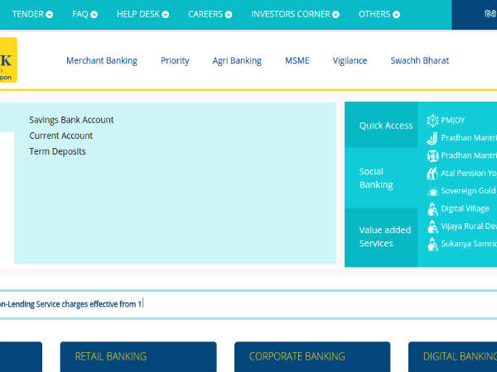Screen dimensions: 497x372
Task: Expand the OTHERS dropdown menu
Action: (x=398, y=15)
